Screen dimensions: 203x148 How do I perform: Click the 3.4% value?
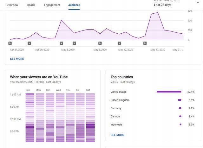(x=192, y=116)
